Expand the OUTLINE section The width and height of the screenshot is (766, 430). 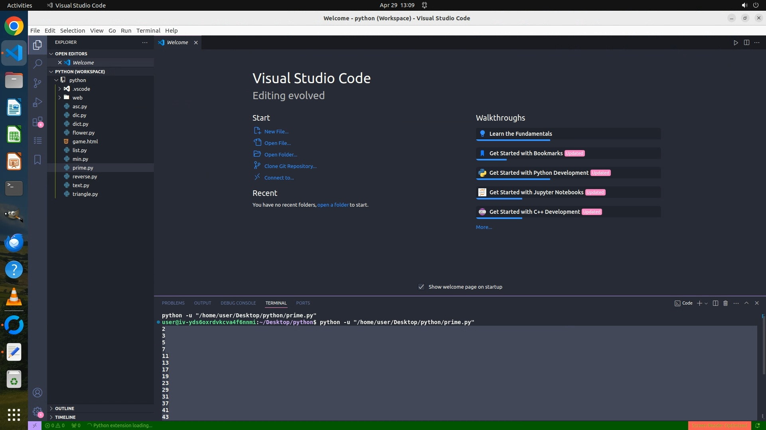click(65, 408)
